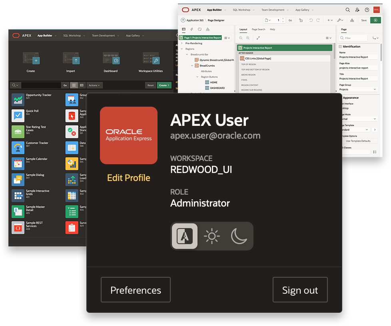Click the Save button in Page Designer
This screenshot has height=326, width=391.
click(364, 20)
